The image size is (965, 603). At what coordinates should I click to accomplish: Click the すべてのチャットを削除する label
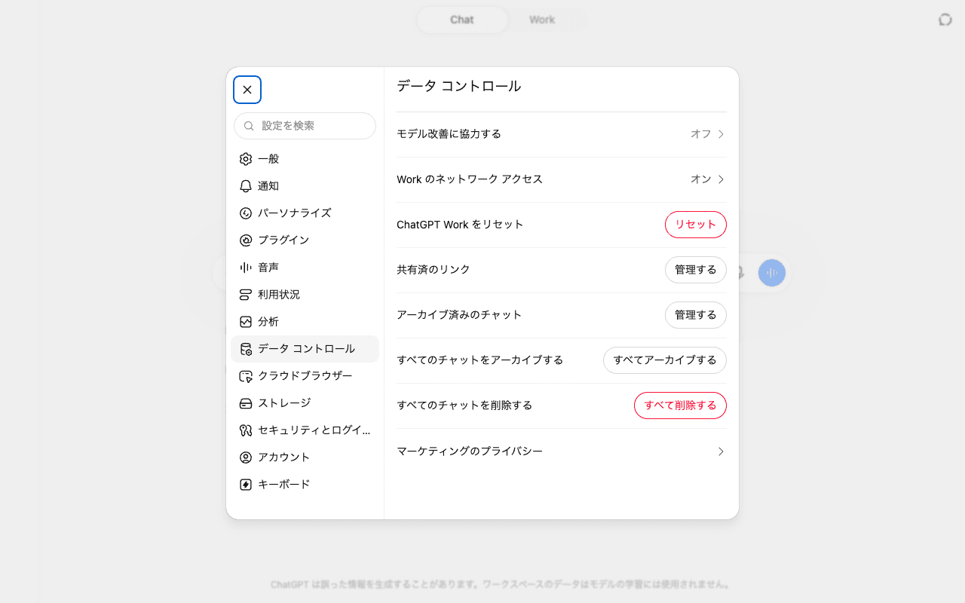point(464,406)
